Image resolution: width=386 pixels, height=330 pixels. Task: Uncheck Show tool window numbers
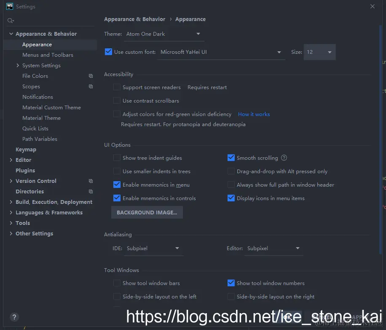231,283
